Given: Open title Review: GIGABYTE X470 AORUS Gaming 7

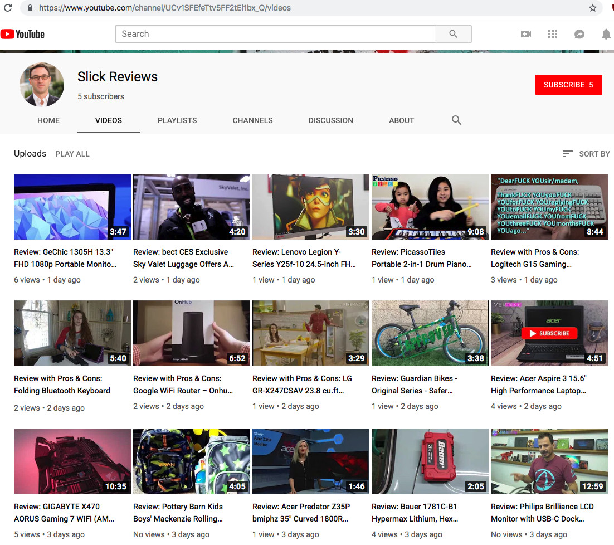Looking at the screenshot, I should coord(64,513).
